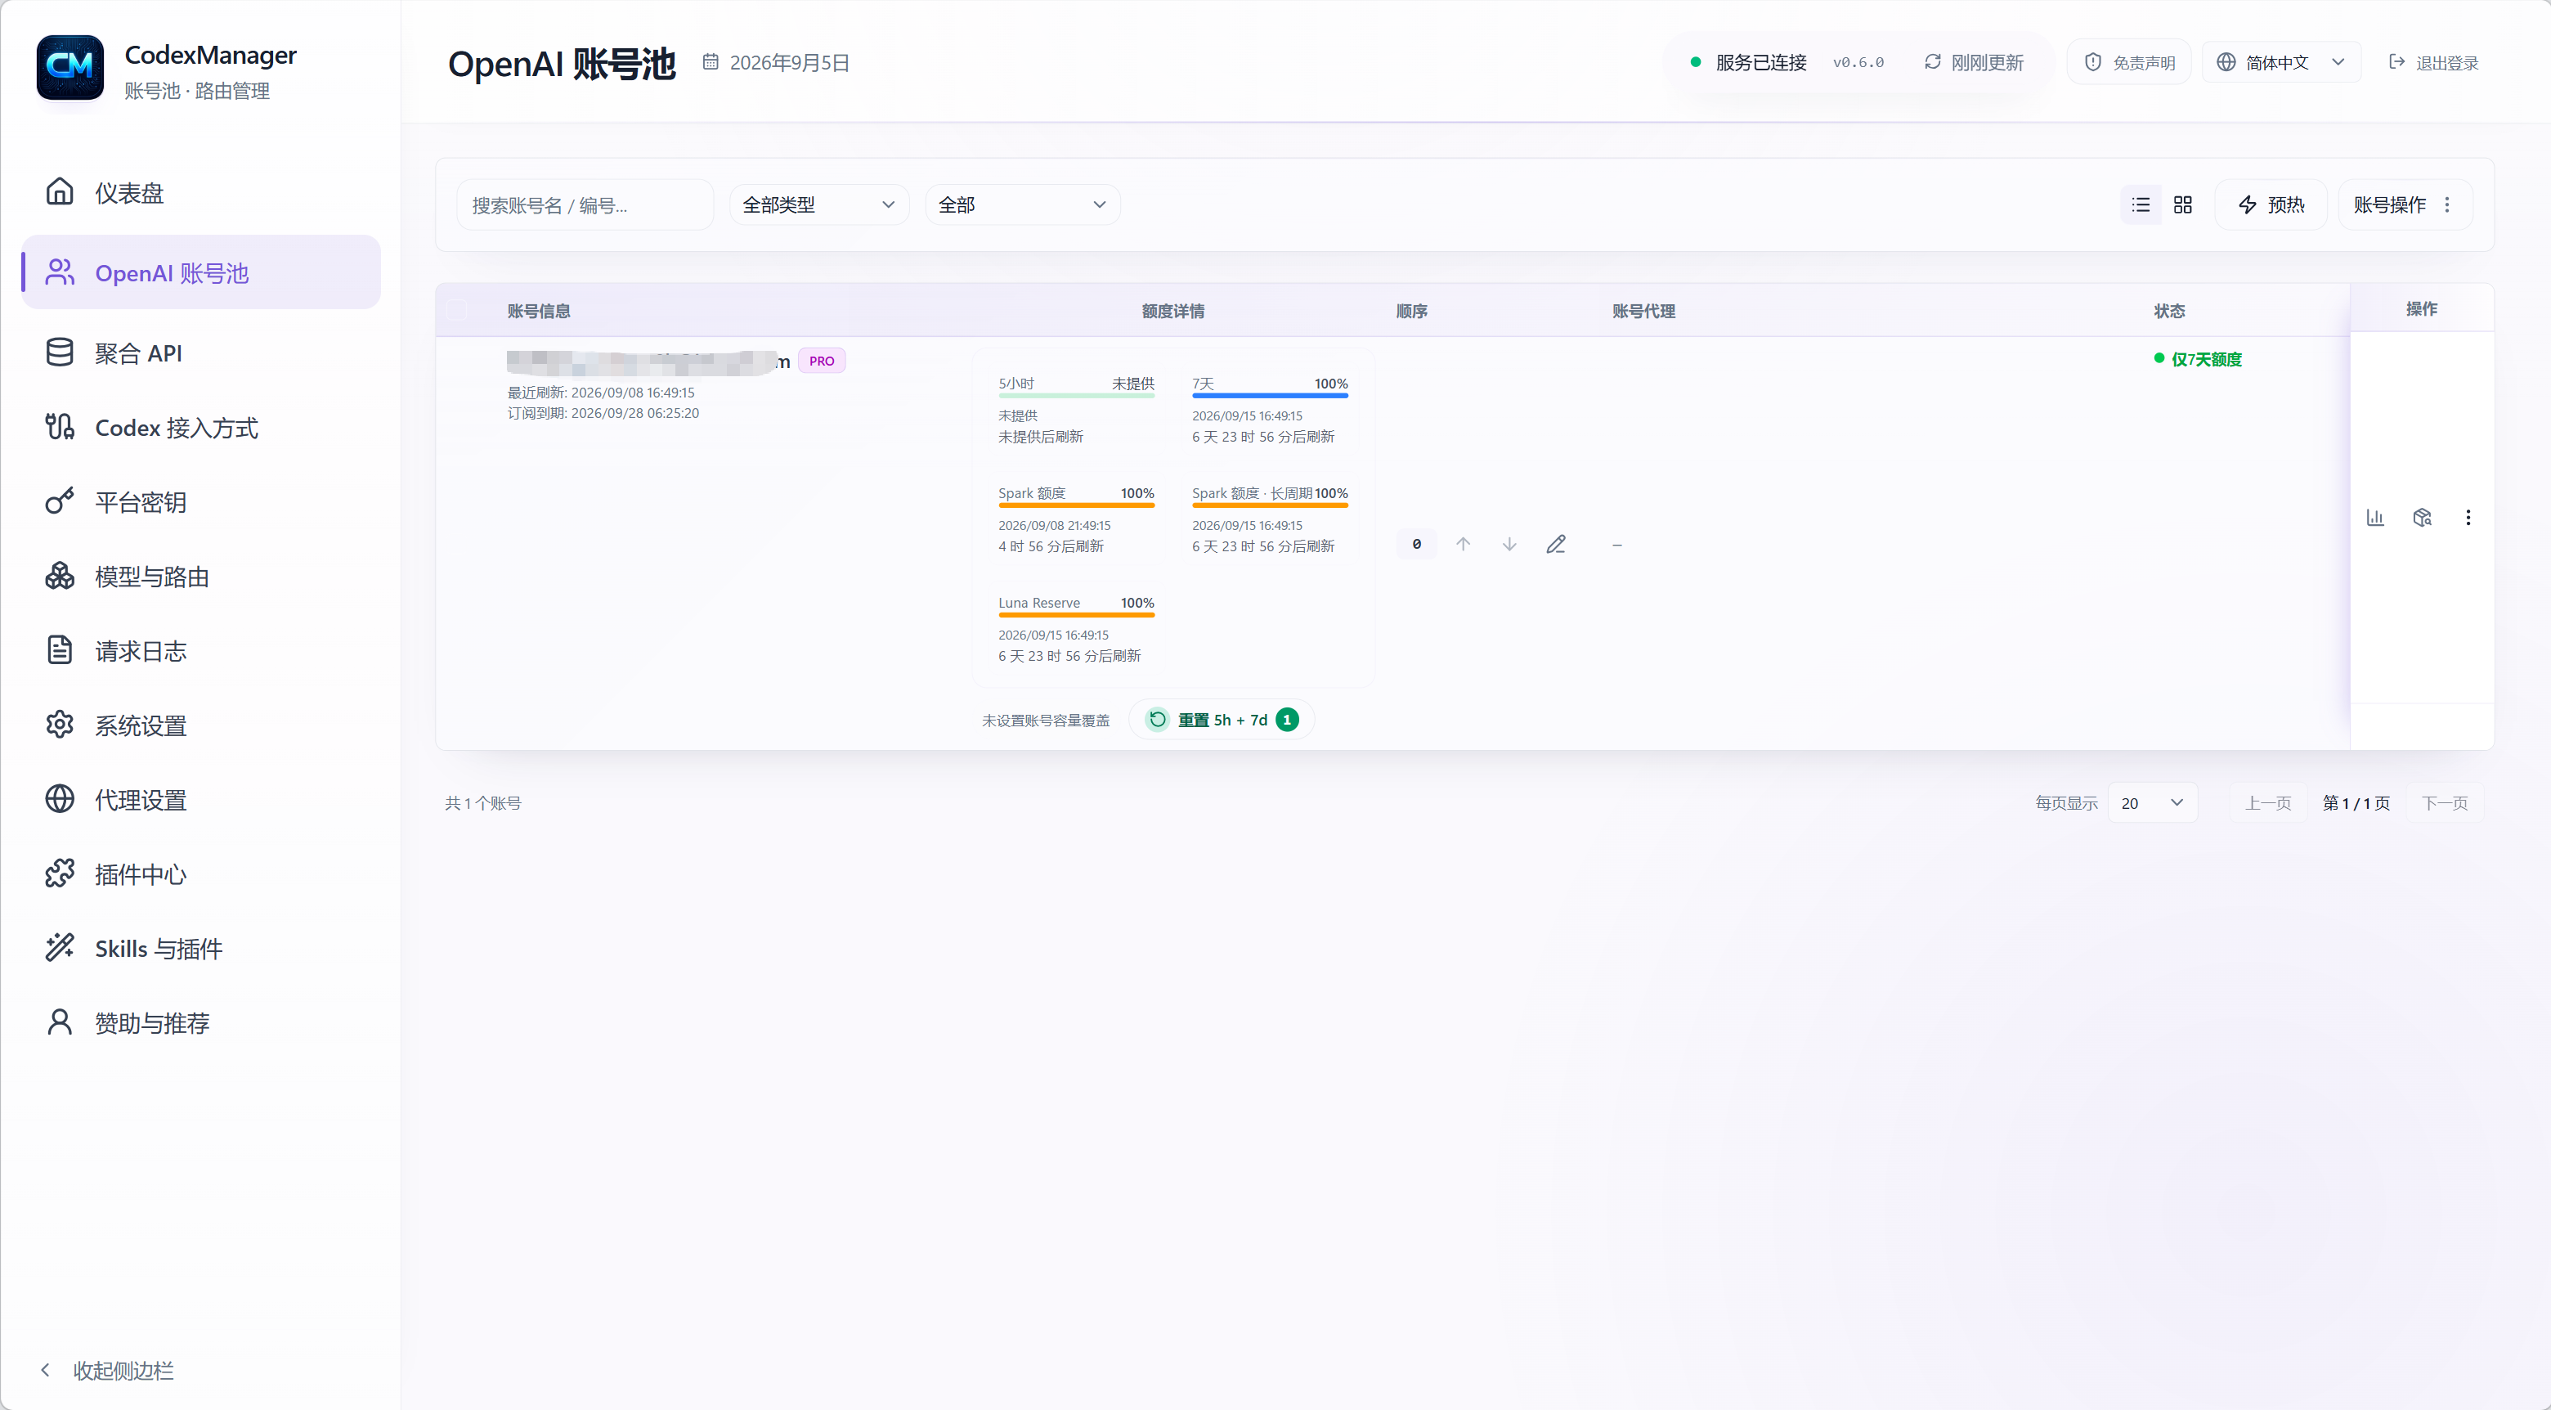Click the 5h + 7d reset circular icon
The image size is (2551, 1410).
pos(1158,720)
